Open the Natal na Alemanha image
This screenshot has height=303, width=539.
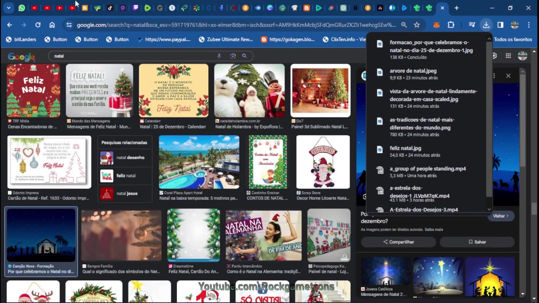(x=264, y=235)
